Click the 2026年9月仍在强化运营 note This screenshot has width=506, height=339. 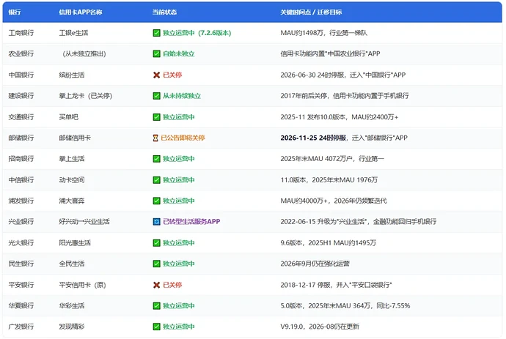pyautogui.click(x=315, y=264)
